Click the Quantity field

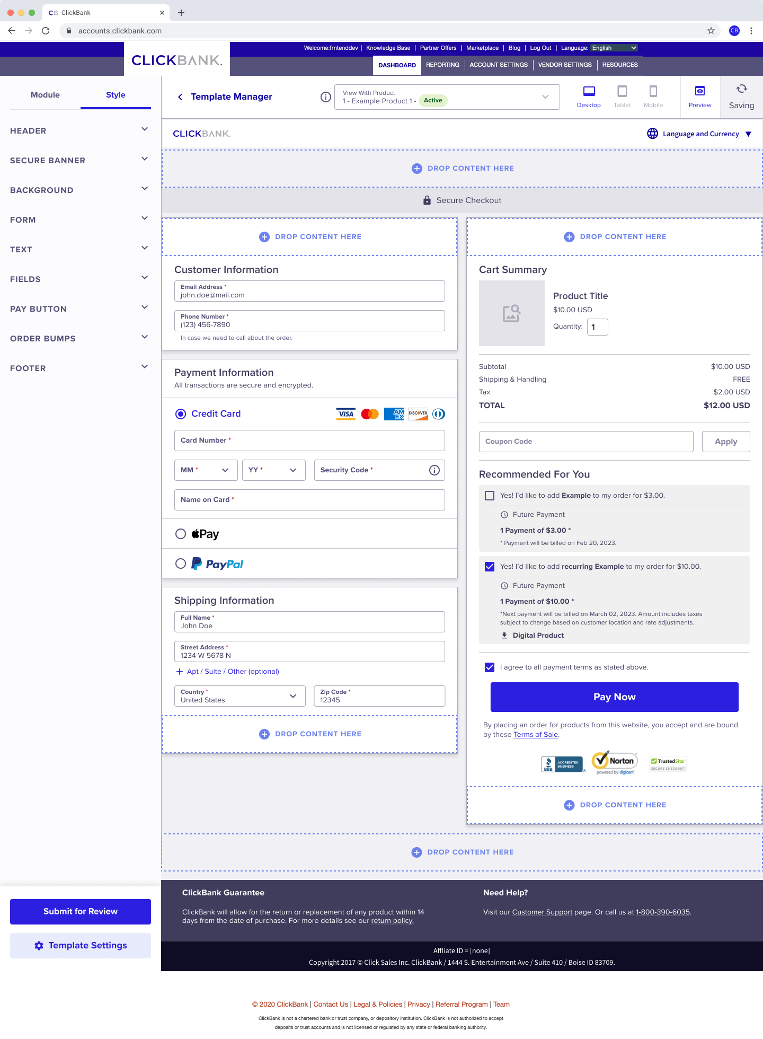(x=598, y=327)
